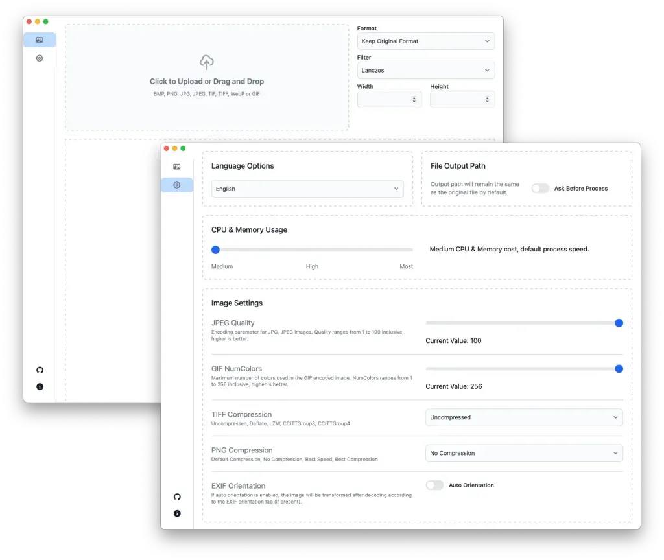Image resolution: width=664 pixels, height=560 pixels.
Task: Turn on Auto Orientation for EXIF
Action: point(435,485)
